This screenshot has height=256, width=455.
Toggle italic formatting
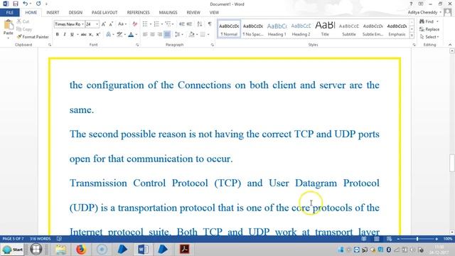coord(65,34)
